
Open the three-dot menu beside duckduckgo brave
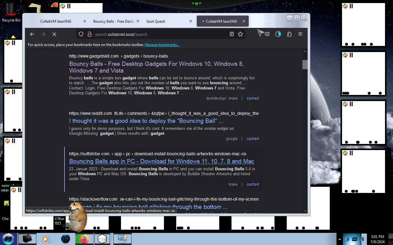[x=242, y=98]
